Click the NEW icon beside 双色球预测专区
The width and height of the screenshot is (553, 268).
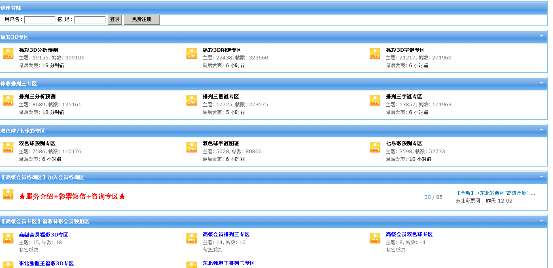coord(8,147)
